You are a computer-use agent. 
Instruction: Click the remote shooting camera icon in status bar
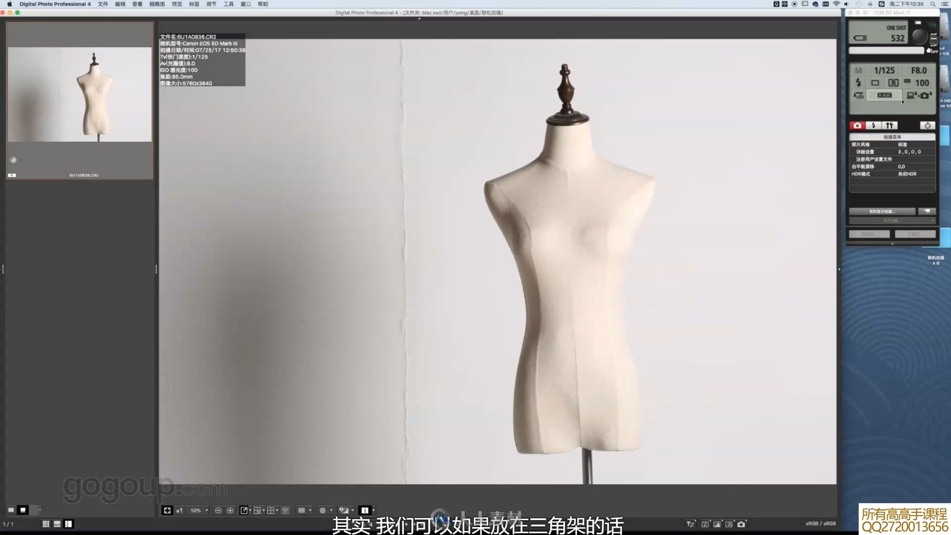[741, 524]
